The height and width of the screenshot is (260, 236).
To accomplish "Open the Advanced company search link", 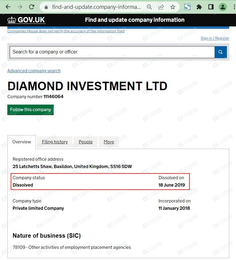I will tap(34, 71).
